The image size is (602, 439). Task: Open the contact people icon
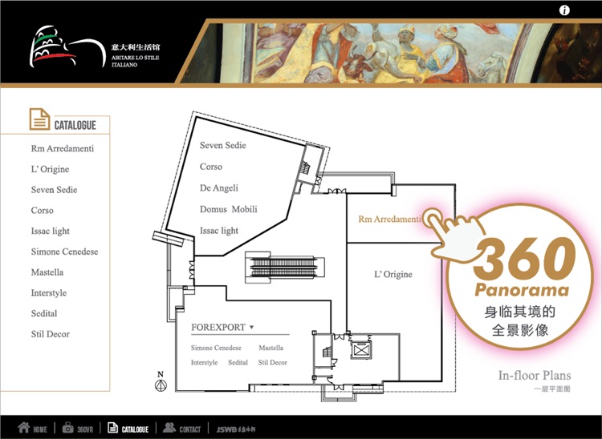tap(169, 428)
